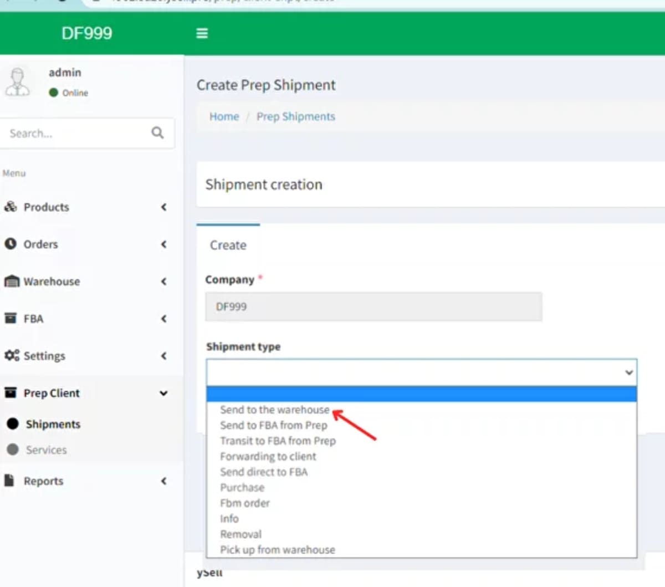Open Services under Prep Client

point(46,450)
